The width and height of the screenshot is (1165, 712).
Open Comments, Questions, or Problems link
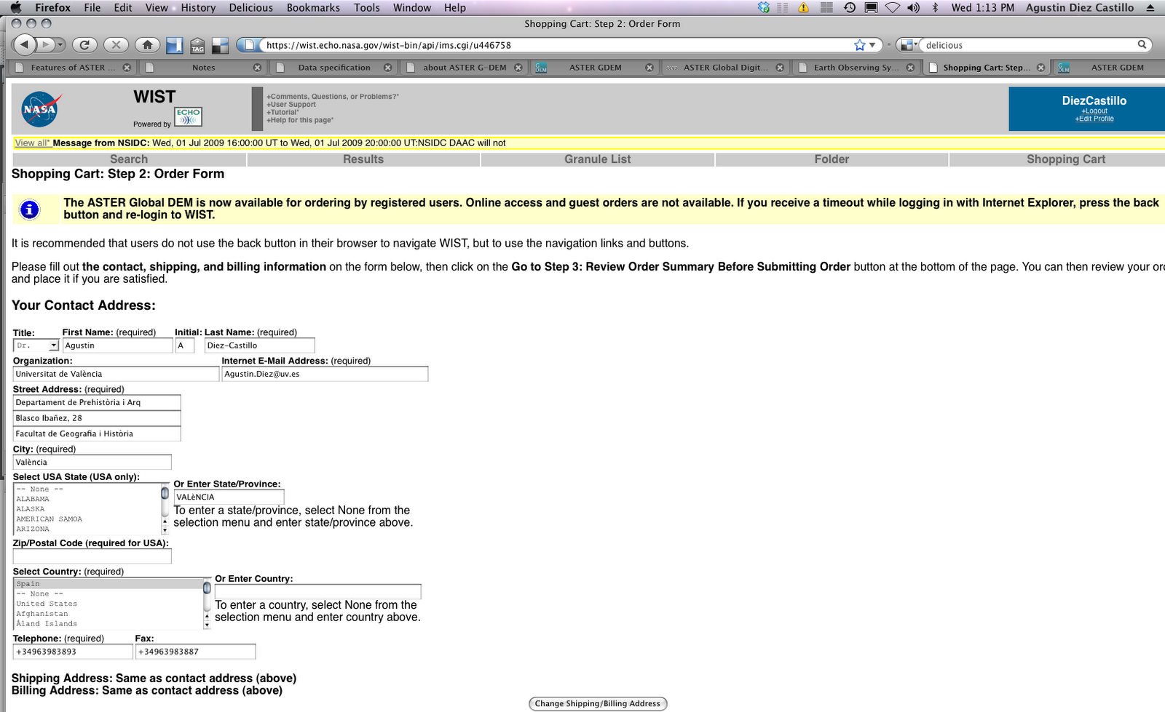(332, 96)
